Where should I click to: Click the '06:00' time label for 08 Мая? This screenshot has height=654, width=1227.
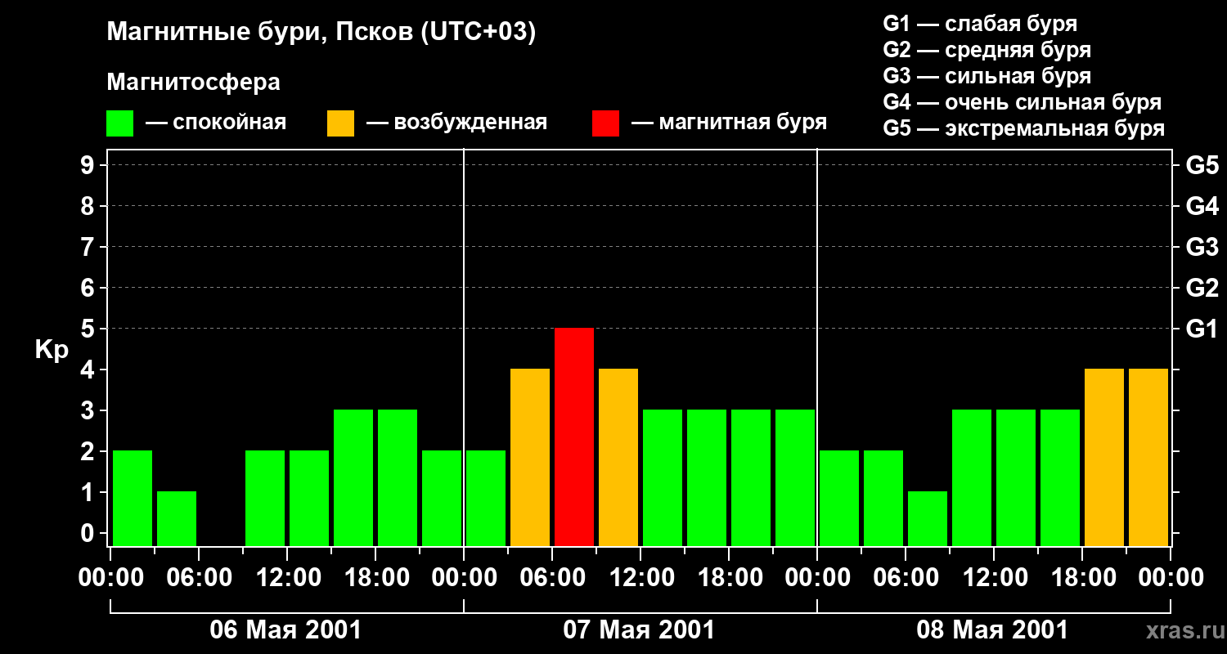coord(906,578)
